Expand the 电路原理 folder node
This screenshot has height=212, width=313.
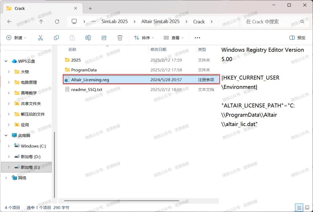point(9,82)
